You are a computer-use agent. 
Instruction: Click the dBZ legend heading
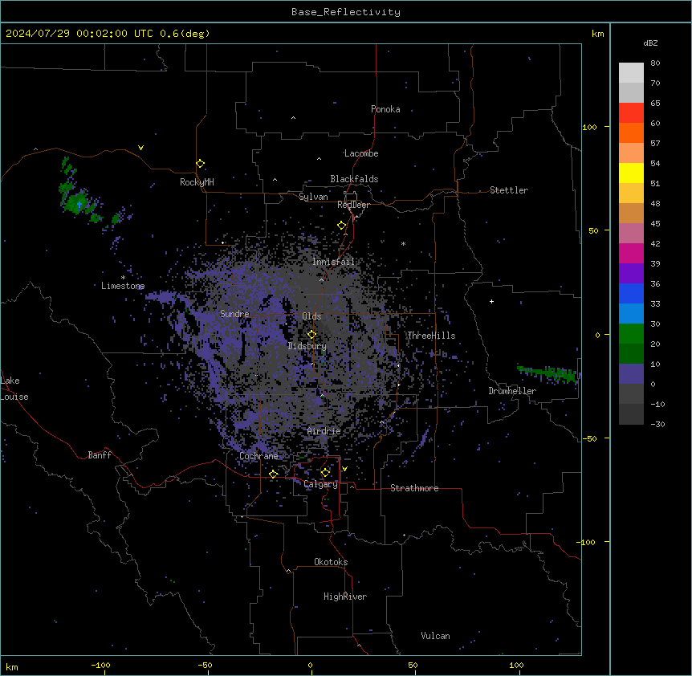click(650, 43)
